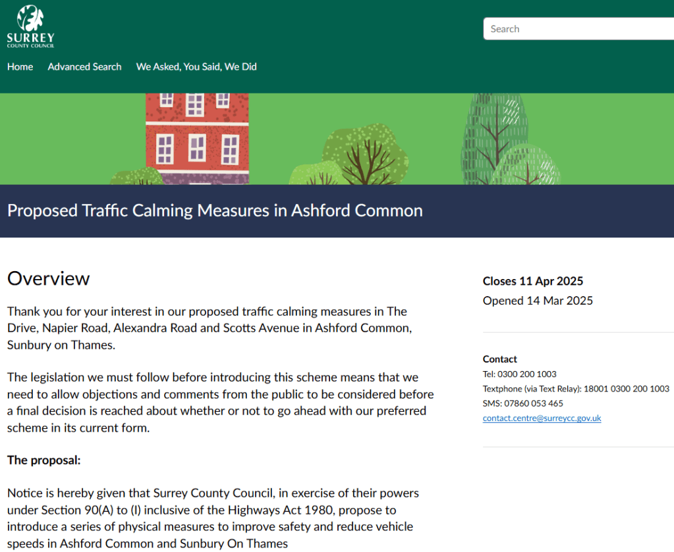Open "We Asked, You Said, We Did" page

coord(196,66)
